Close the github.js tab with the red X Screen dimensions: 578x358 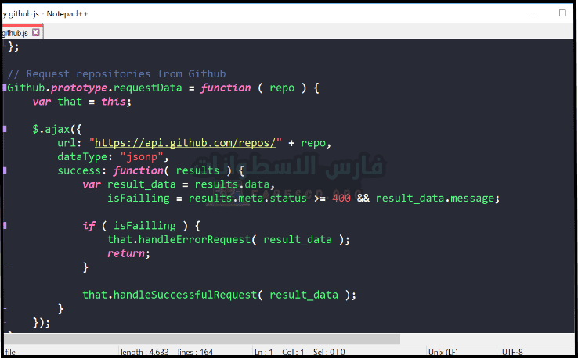tap(36, 33)
